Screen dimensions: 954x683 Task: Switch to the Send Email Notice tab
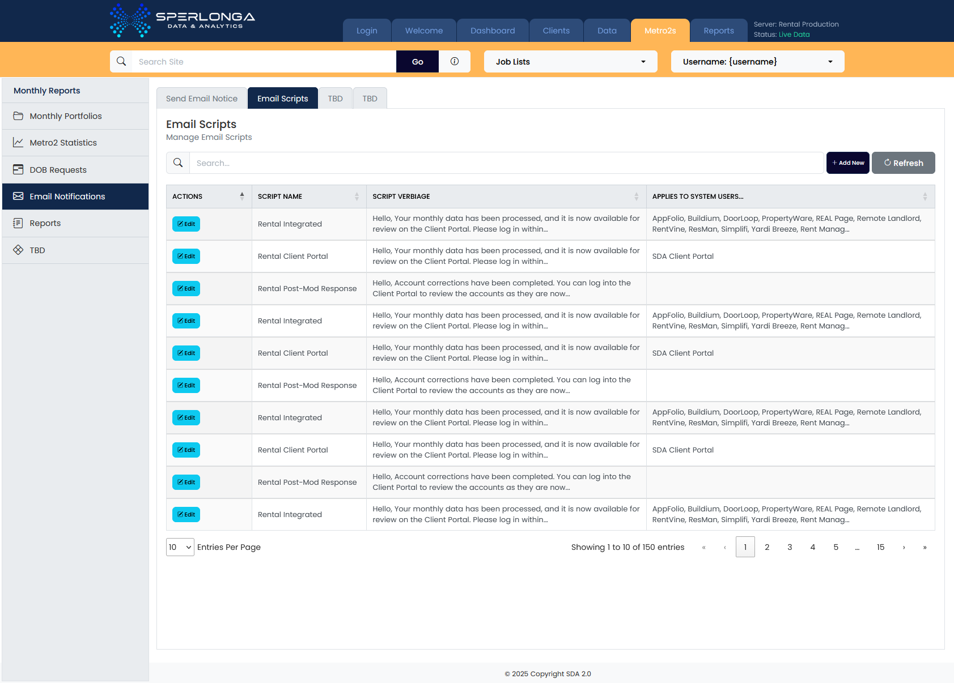tap(202, 99)
